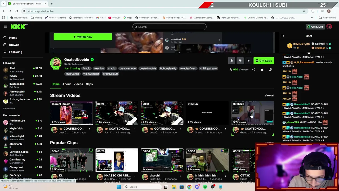Switch to the Videos tab

(x=78, y=84)
